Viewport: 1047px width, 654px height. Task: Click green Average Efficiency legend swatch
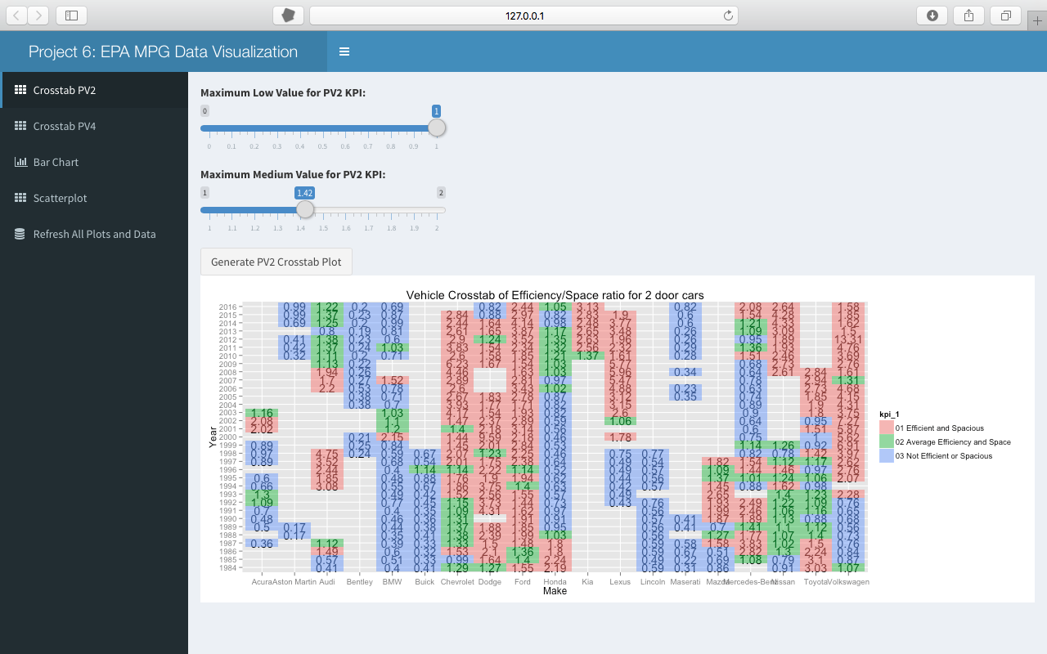pos(886,441)
